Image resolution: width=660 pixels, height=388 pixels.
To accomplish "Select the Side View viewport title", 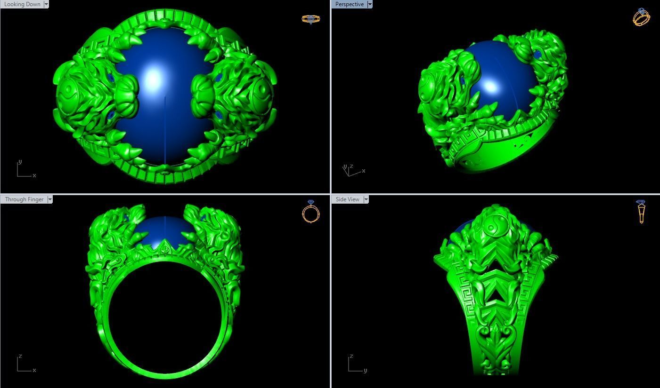I will 347,199.
